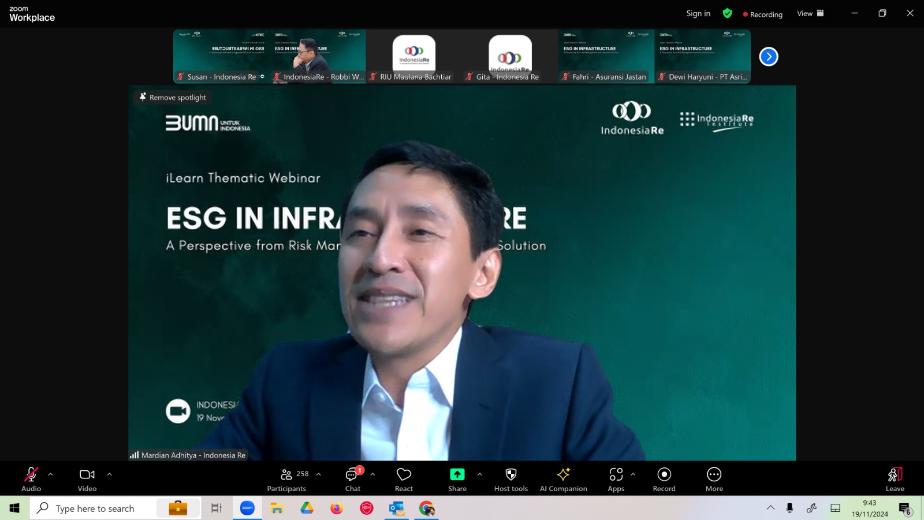924x520 pixels.
Task: Click the tray pen input icon
Action: pyautogui.click(x=811, y=508)
